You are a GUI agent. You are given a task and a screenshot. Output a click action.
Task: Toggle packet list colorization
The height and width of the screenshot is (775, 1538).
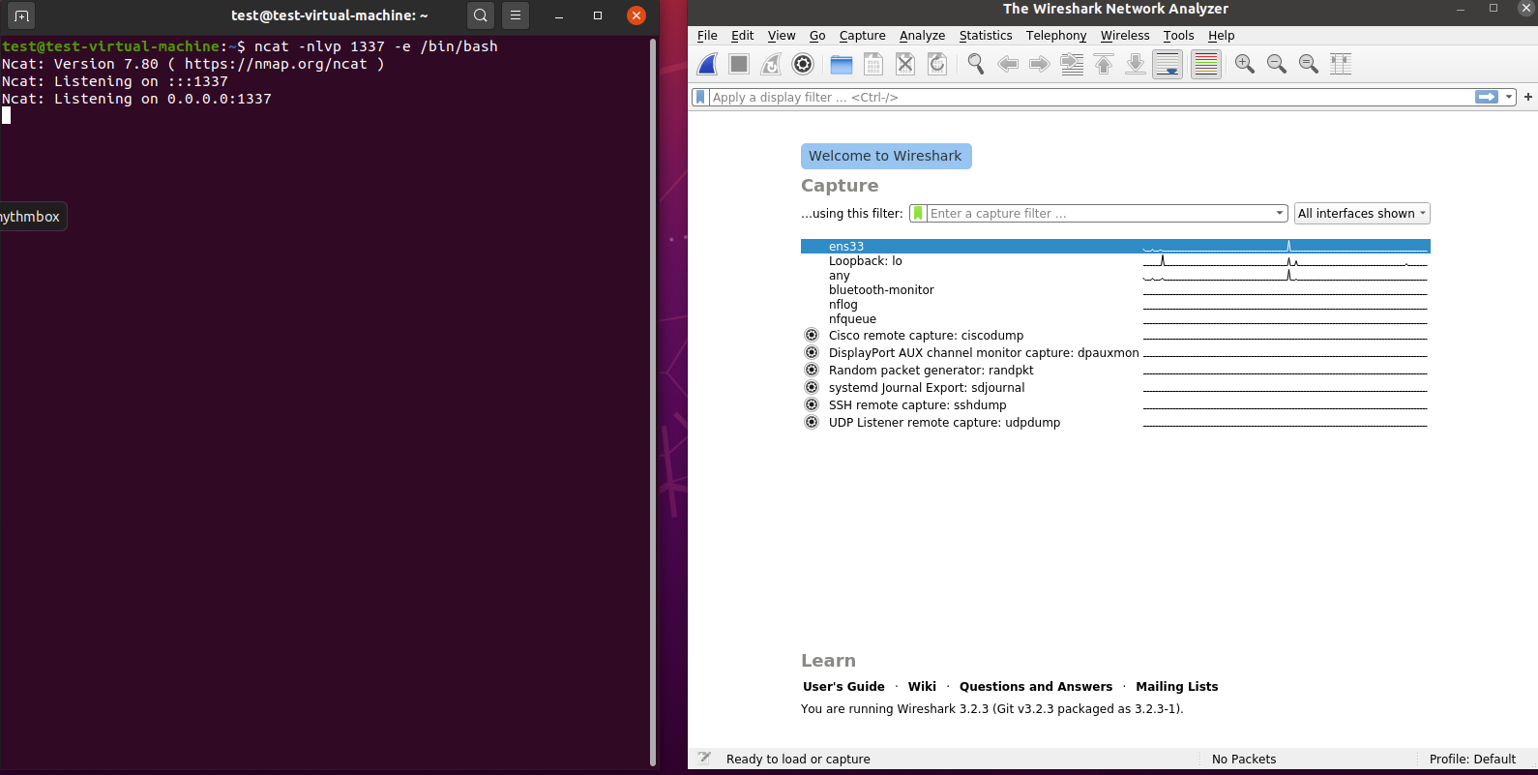[x=1205, y=64]
